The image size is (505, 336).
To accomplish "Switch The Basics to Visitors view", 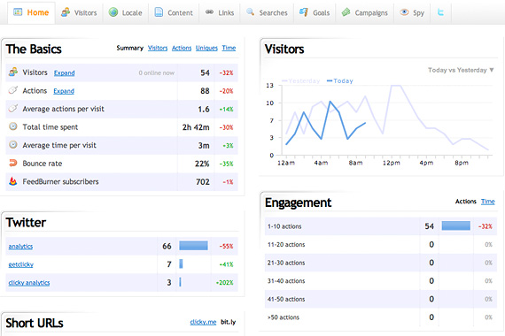I will pos(158,48).
